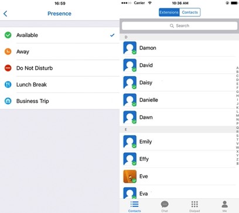Set presence to Lunch Break
Image resolution: width=239 pixels, height=213 pixels.
60,84
